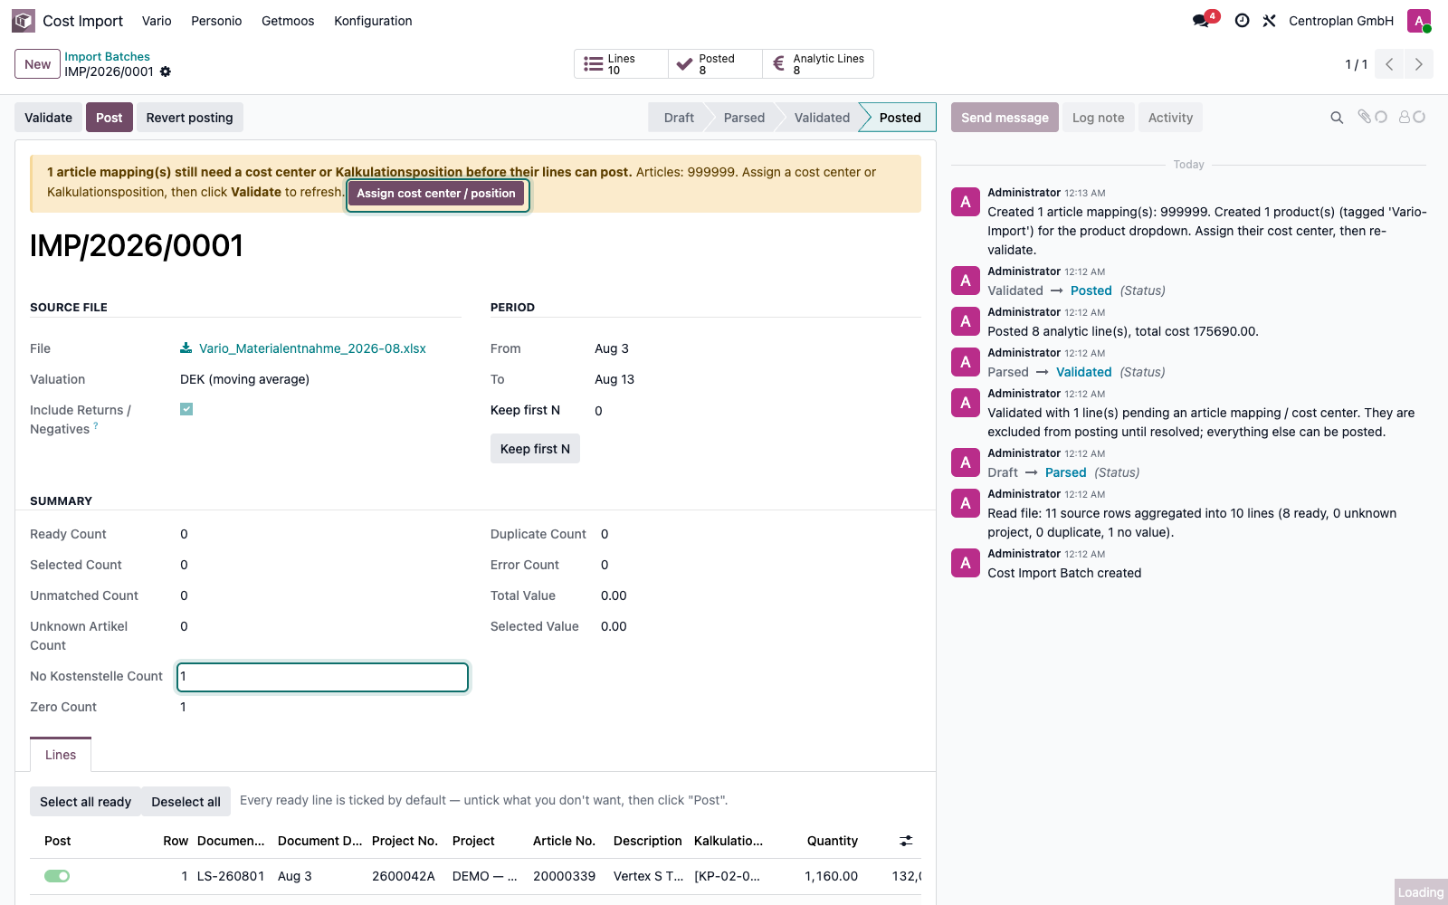
Task: Click the No Kostenstelle Count field
Action: pos(322,677)
